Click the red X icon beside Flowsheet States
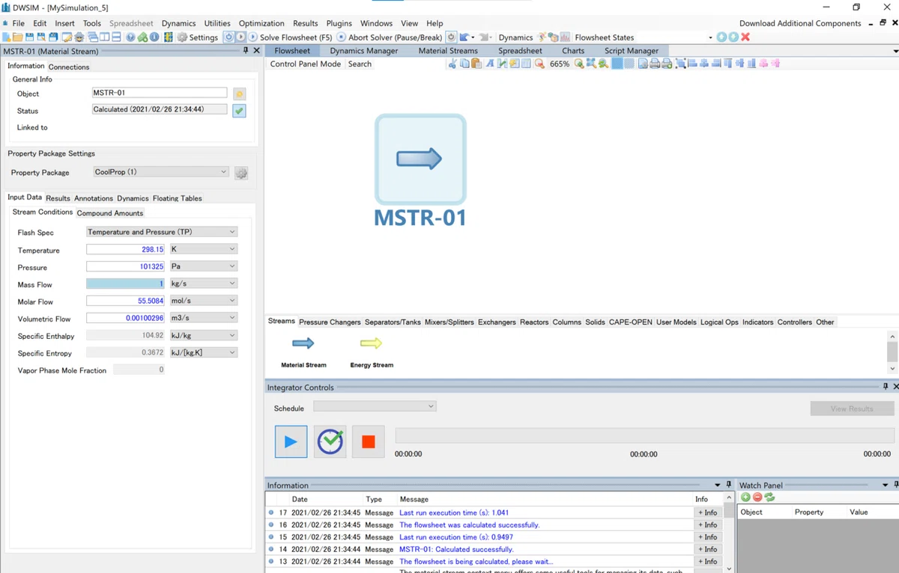 coord(745,37)
